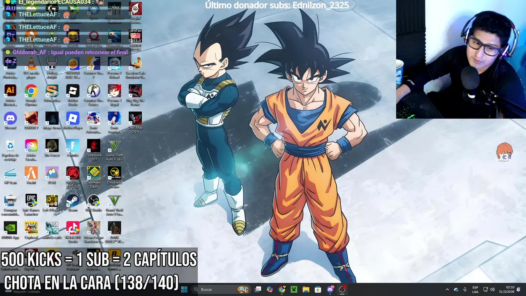The width and height of the screenshot is (526, 296).
Task: Open the notification bell in taskbar
Action: [x=519, y=289]
